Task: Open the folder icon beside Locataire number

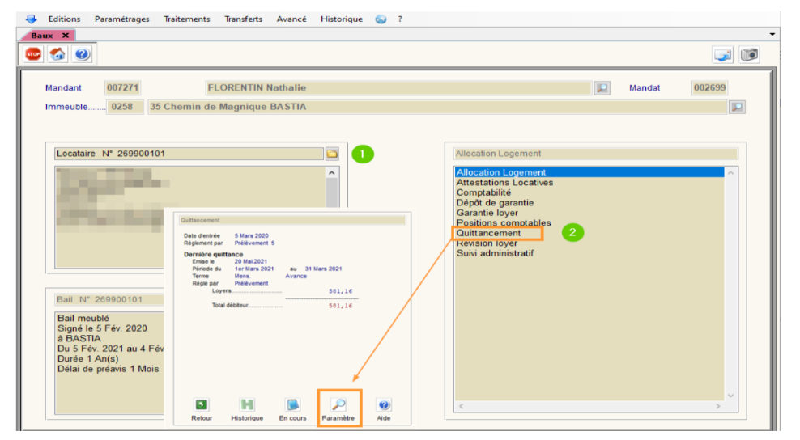Action: click(332, 154)
